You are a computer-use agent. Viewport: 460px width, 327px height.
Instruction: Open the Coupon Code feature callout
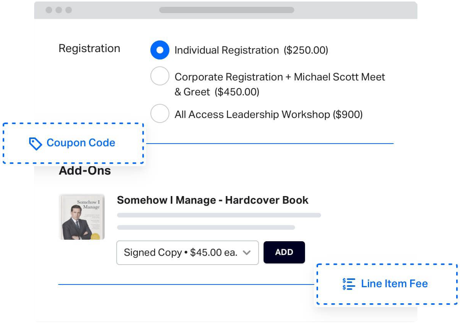[73, 143]
